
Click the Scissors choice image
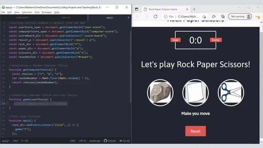(x=231, y=92)
